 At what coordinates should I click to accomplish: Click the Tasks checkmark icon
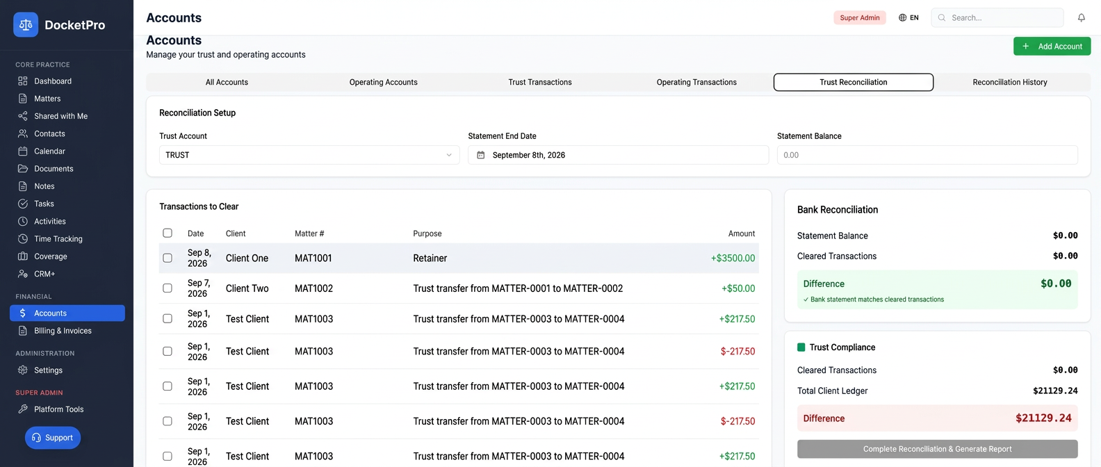[23, 204]
